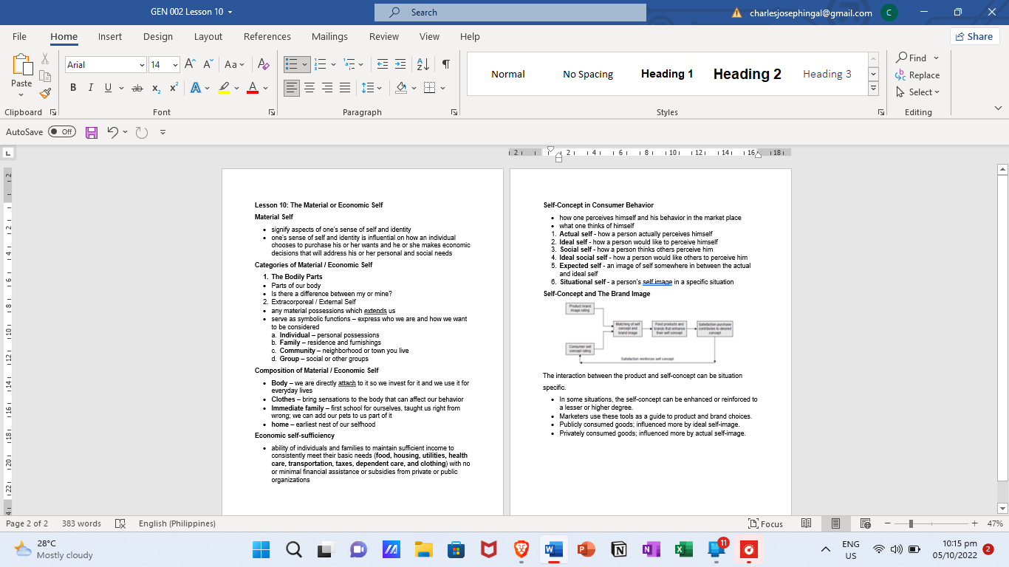The height and width of the screenshot is (567, 1009).
Task: Switch to Read Mode view
Action: click(807, 523)
